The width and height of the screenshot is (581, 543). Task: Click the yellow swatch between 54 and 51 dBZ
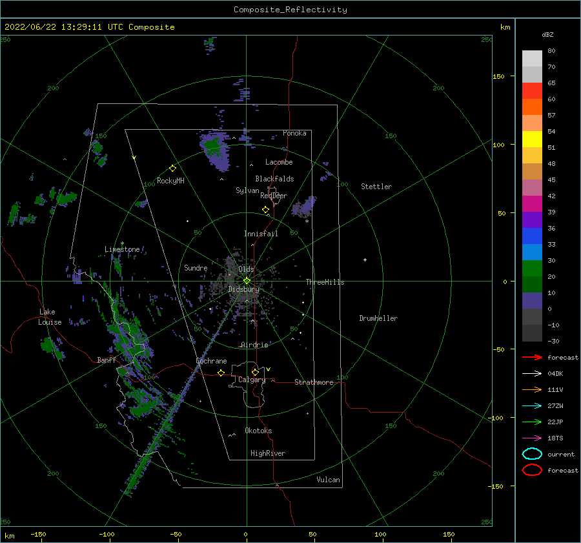click(x=532, y=139)
